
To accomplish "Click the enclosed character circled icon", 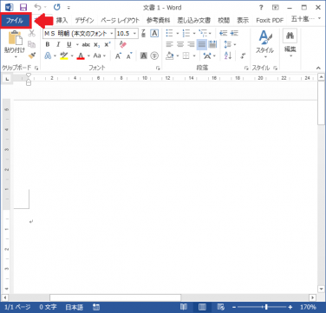I will pos(154,55).
